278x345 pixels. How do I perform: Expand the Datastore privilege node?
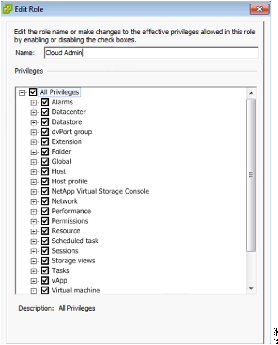point(34,122)
